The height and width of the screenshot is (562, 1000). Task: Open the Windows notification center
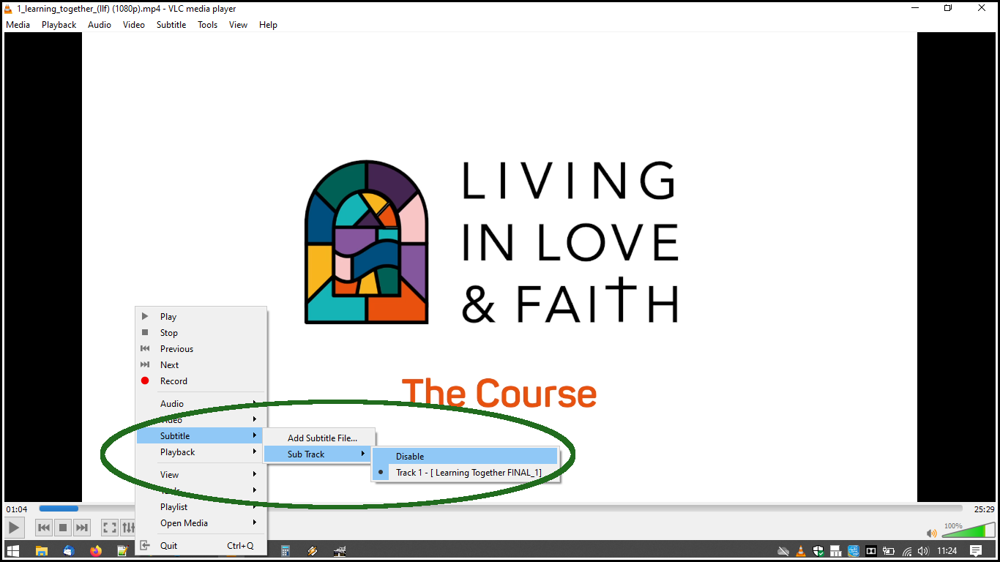(976, 551)
